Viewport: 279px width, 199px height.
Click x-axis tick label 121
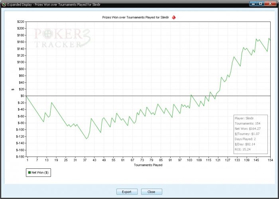pos(218,160)
